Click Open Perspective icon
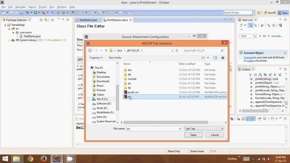Image resolution: width=290 pixels, height=163 pixels. click(259, 13)
